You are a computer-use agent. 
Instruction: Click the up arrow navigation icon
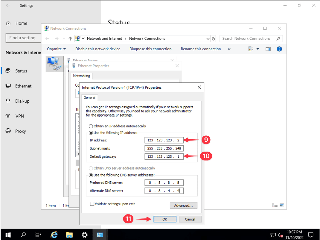tap(70, 39)
